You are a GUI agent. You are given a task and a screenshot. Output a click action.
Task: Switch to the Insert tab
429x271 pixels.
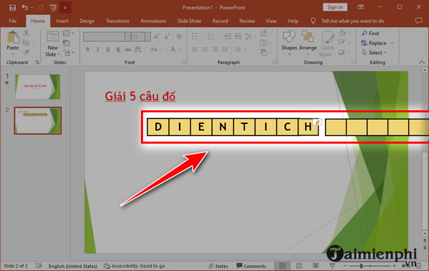click(62, 21)
